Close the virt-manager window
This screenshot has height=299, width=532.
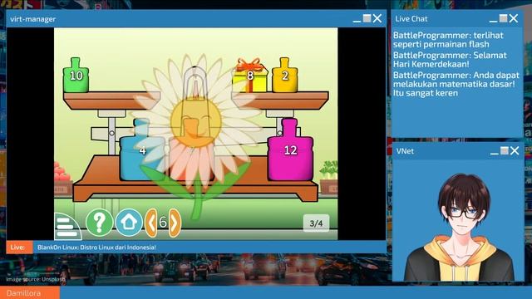377,18
